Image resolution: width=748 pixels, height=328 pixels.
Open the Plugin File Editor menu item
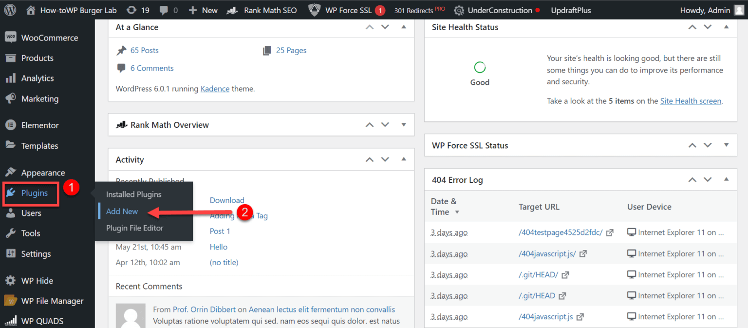click(134, 228)
